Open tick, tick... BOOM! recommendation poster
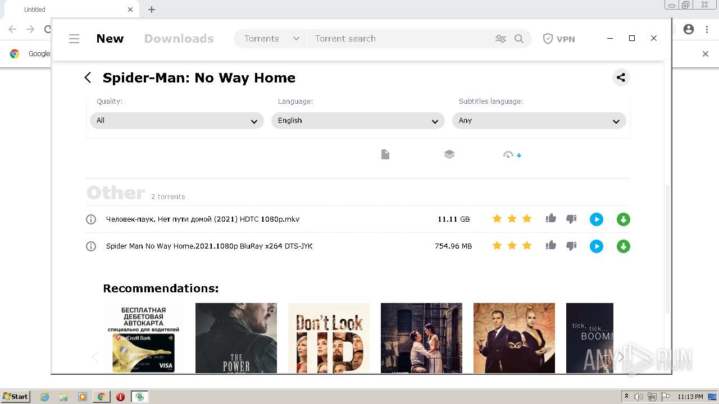Screen dimensions: 719x404 (x=590, y=338)
